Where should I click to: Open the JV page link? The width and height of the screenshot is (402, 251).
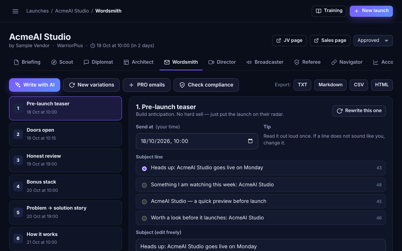point(289,41)
